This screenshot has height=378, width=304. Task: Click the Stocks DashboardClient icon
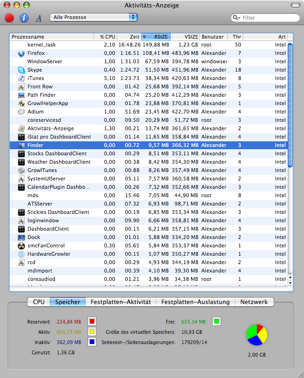[21, 153]
